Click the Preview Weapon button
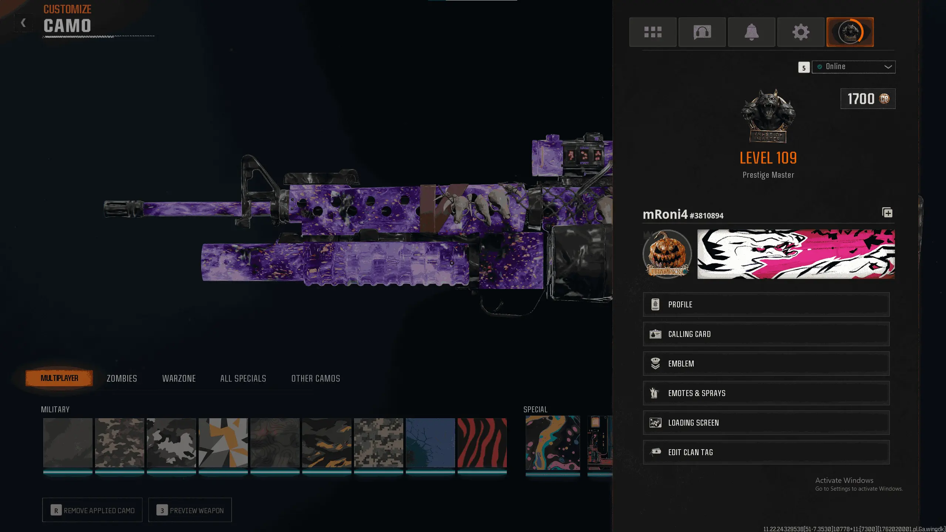Viewport: 946px width, 532px height. tap(190, 510)
